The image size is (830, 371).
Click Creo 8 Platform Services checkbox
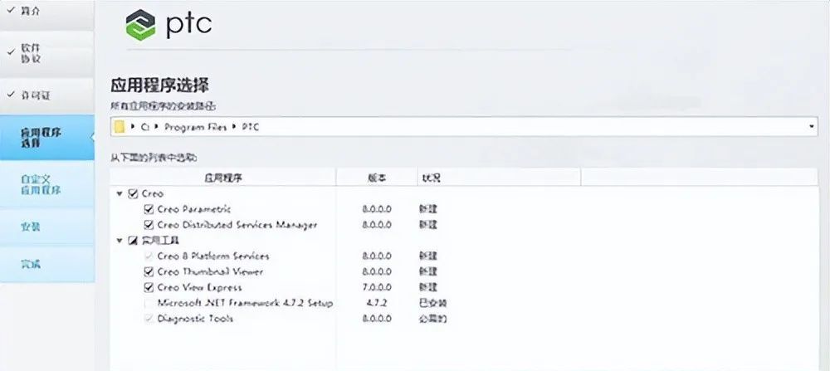click(x=149, y=256)
